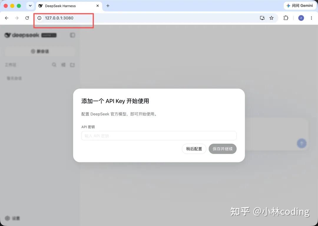Bookmark this page with the star icon
This screenshot has height=226, width=318.
271,18
